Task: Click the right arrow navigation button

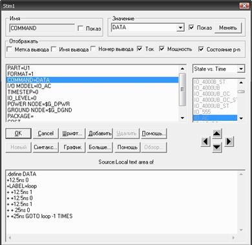Action: pyautogui.click(x=229, y=142)
